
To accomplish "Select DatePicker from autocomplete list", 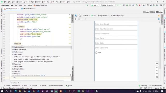I will [41, 66].
